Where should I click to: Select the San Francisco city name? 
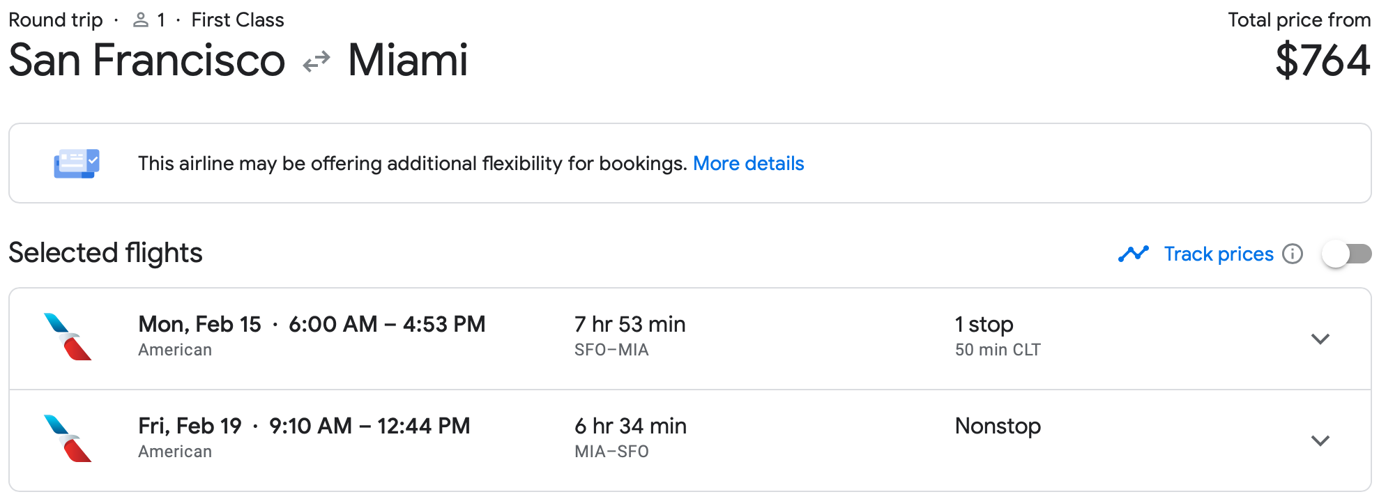(x=146, y=61)
